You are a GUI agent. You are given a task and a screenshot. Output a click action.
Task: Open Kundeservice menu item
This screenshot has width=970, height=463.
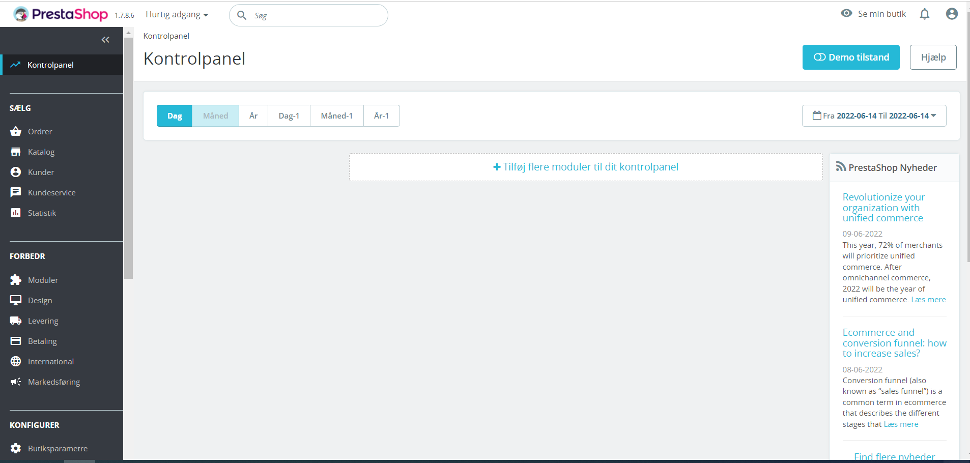click(x=62, y=192)
